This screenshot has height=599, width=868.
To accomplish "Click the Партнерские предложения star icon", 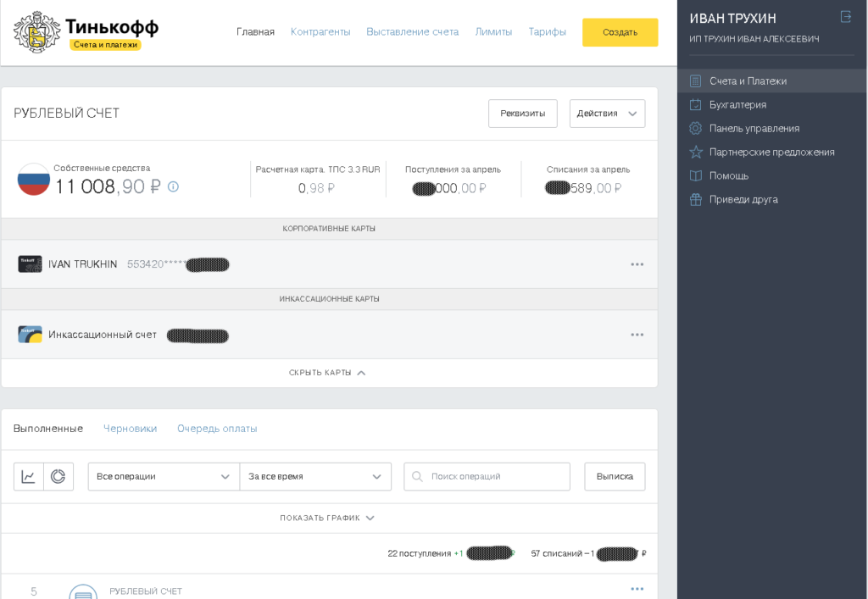I will (x=695, y=153).
